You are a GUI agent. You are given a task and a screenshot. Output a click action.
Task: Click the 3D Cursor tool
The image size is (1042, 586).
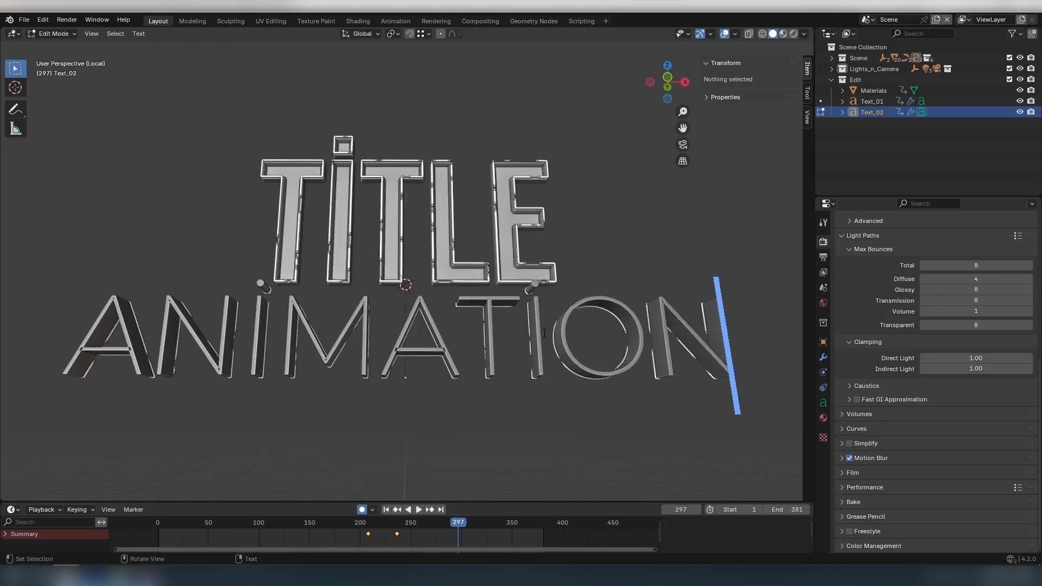click(x=15, y=88)
